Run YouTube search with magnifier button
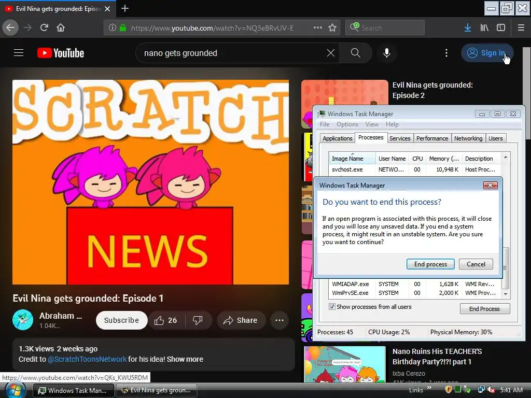This screenshot has width=531, height=398. click(356, 53)
